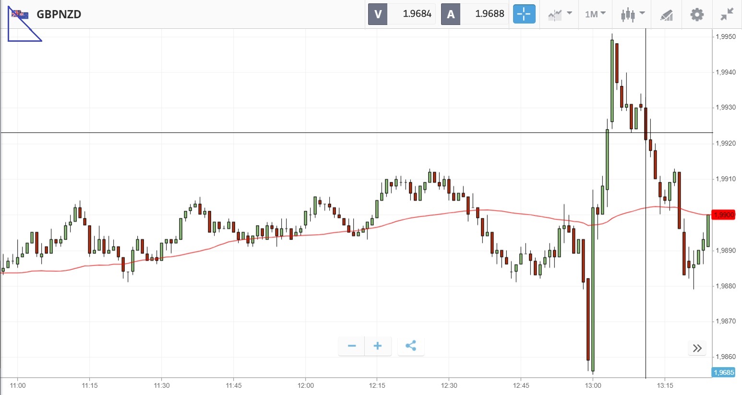
Task: Open the drawing tools pencil icon
Action: coord(666,15)
